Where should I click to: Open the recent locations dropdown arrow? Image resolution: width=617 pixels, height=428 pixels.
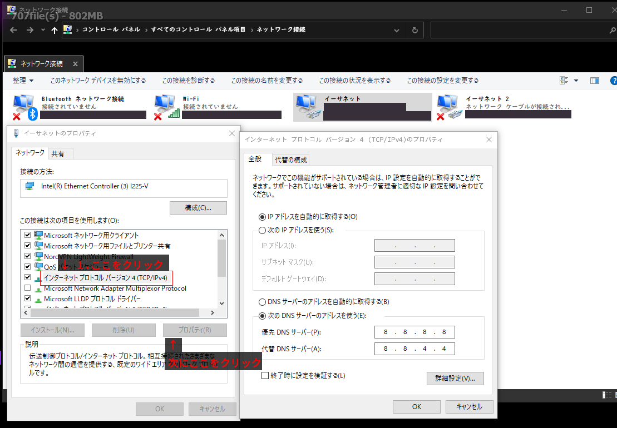coord(43,30)
